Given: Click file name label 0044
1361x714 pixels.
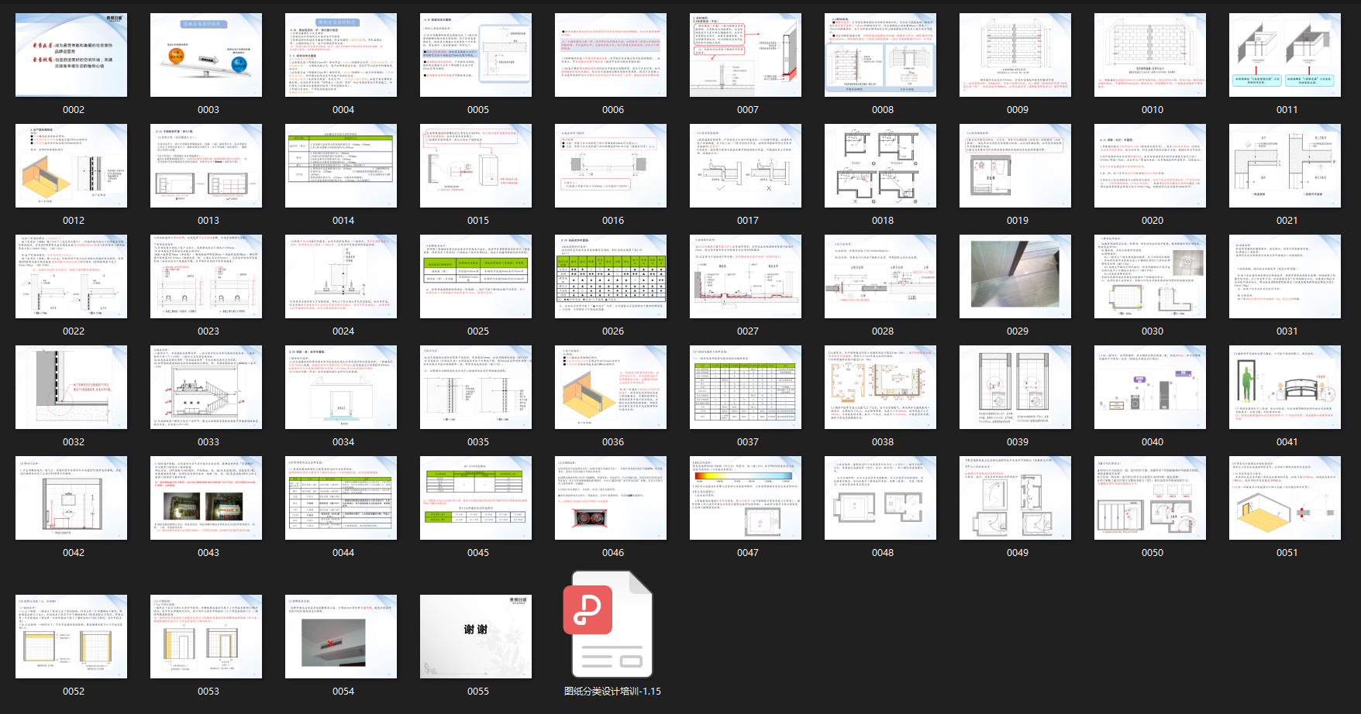Looking at the screenshot, I should coord(343,553).
